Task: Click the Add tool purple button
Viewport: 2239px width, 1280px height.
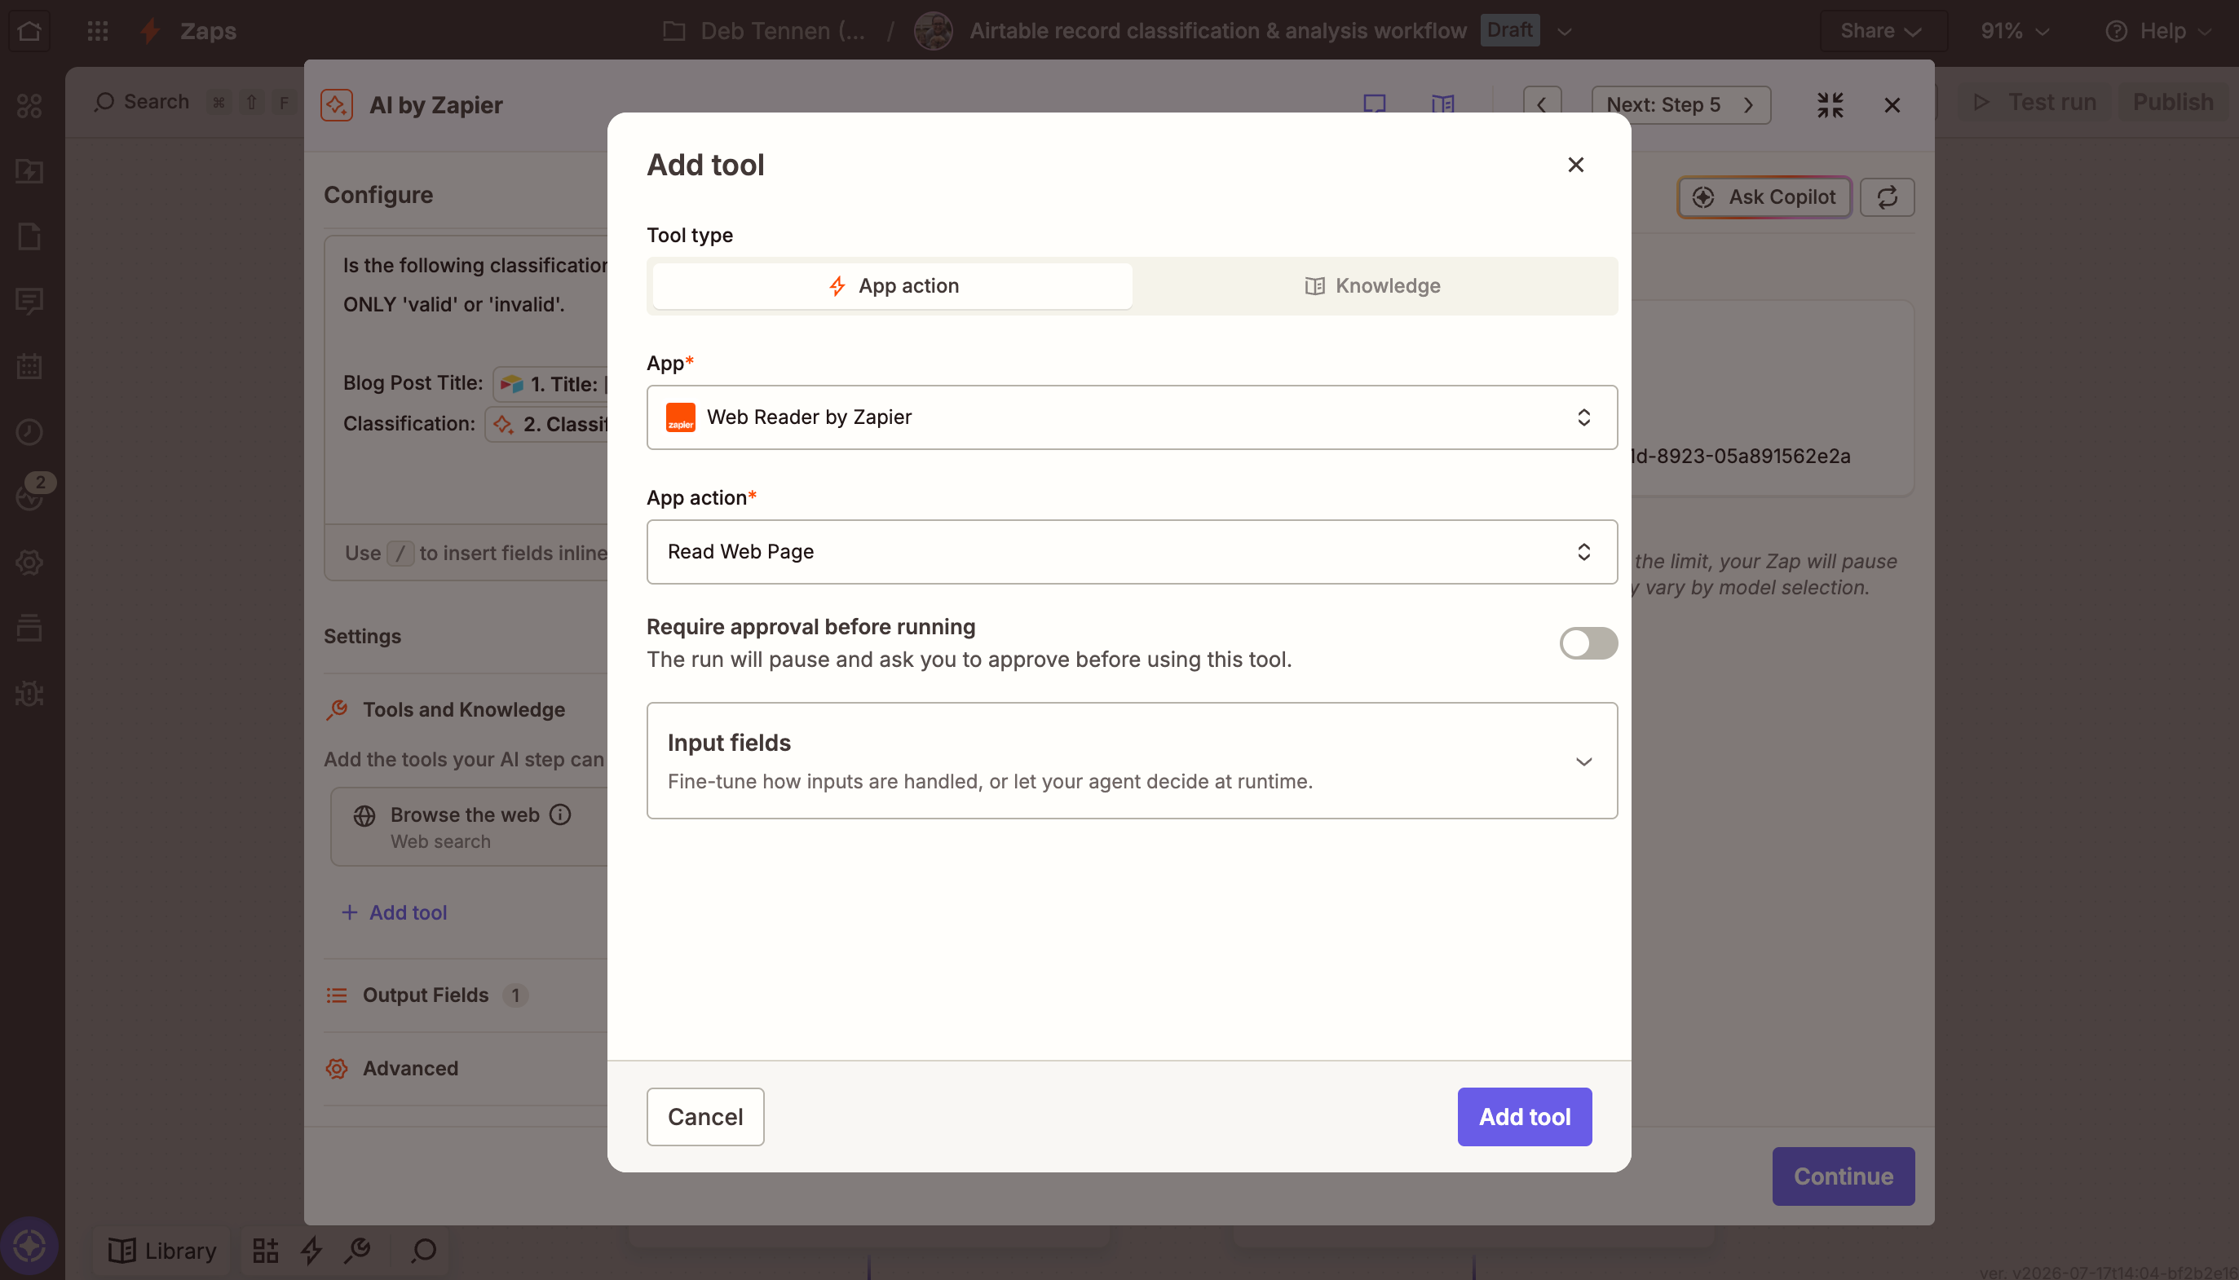Action: coord(1523,1115)
